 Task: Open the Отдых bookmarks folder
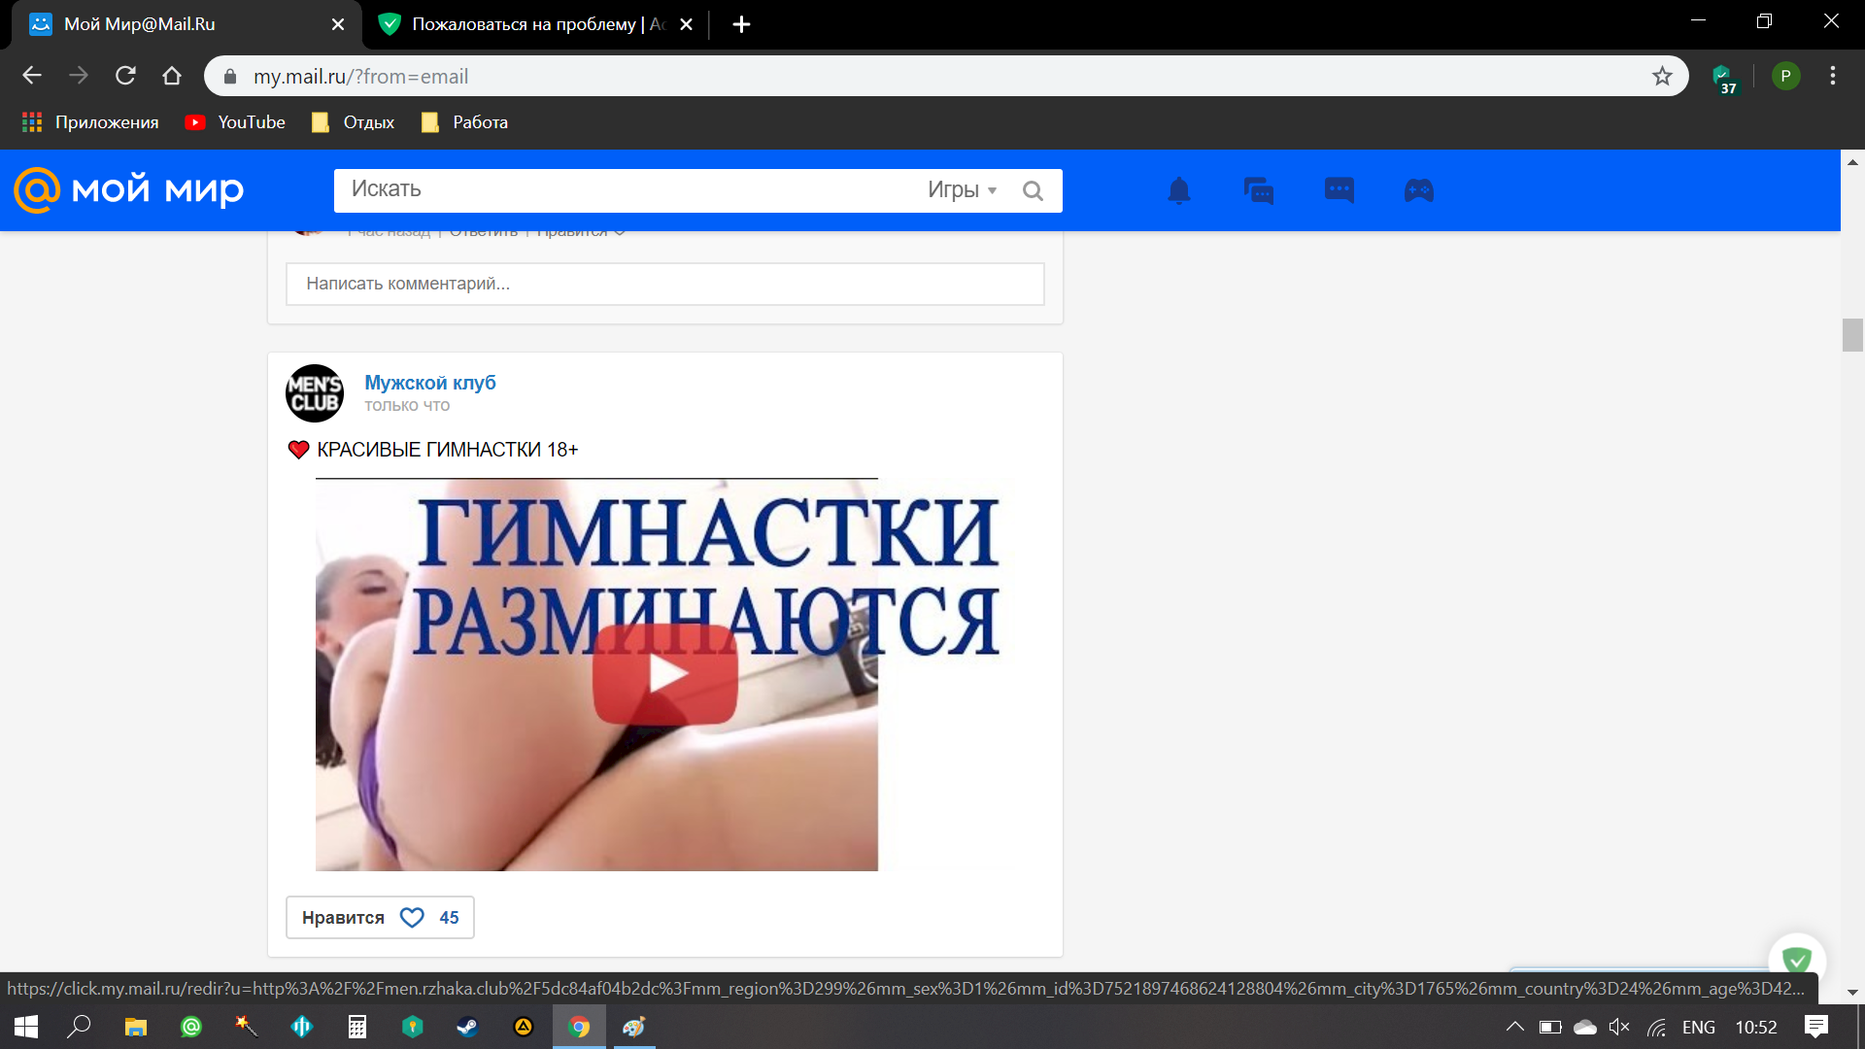coord(353,122)
